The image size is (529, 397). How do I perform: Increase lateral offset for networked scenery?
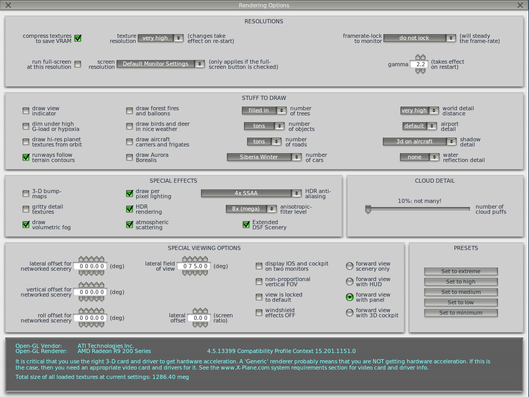[91, 259]
